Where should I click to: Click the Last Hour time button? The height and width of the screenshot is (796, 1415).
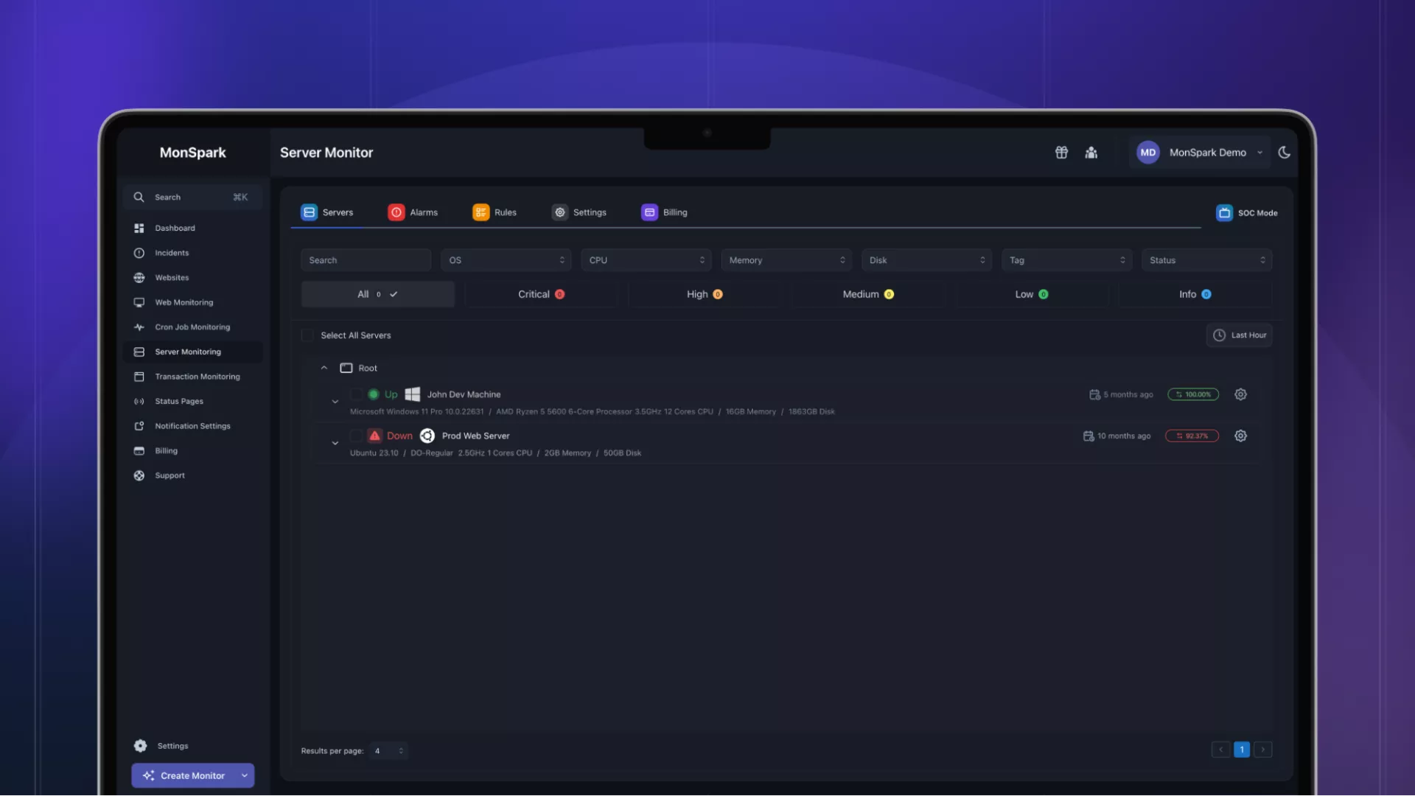tap(1240, 335)
